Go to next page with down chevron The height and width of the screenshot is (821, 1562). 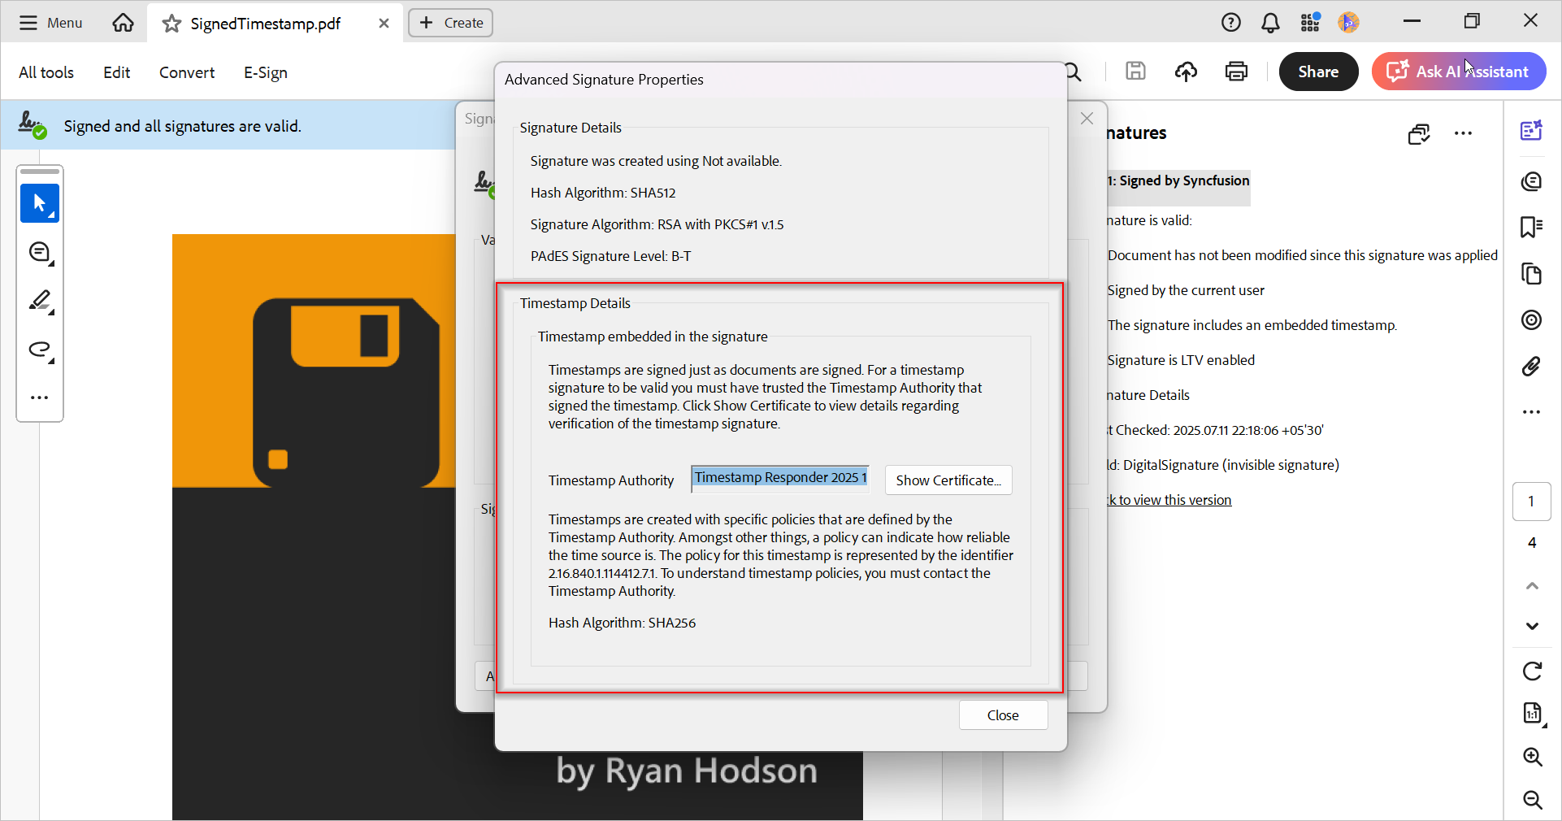[x=1531, y=627]
